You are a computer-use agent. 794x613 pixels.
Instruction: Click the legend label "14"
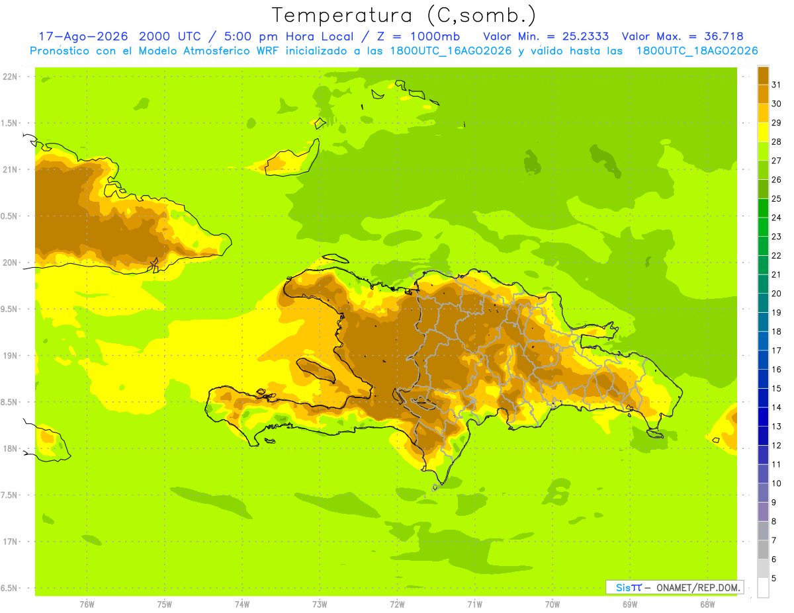point(776,407)
